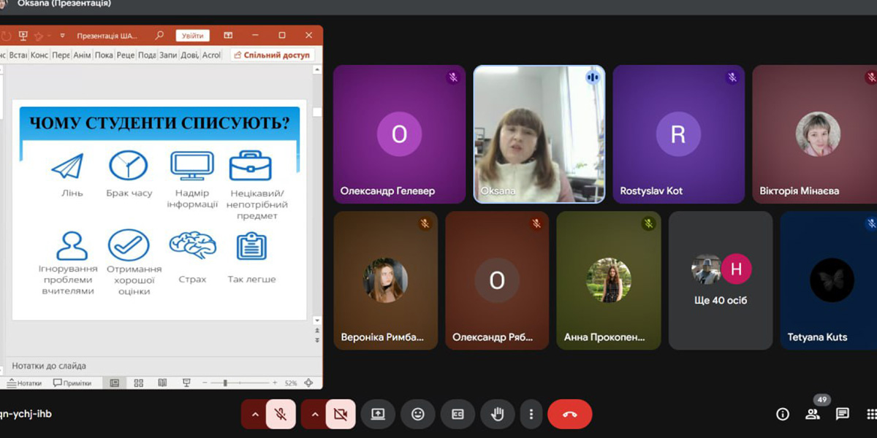
Task: Switch to slide sorter view in PowerPoint
Action: click(139, 383)
